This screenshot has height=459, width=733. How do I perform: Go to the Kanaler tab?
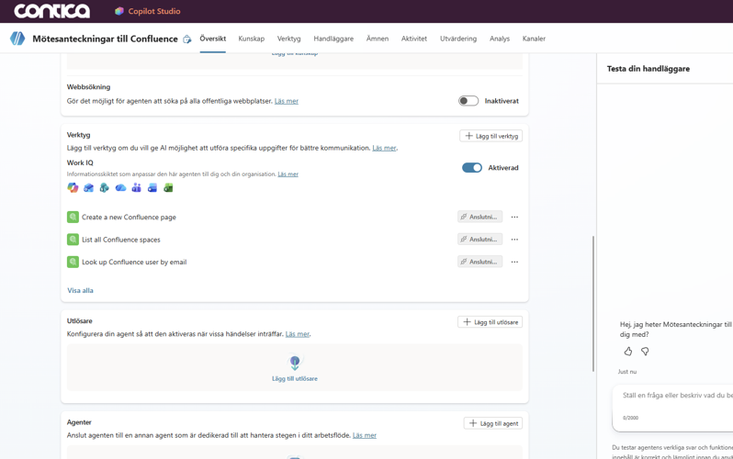[x=534, y=39]
